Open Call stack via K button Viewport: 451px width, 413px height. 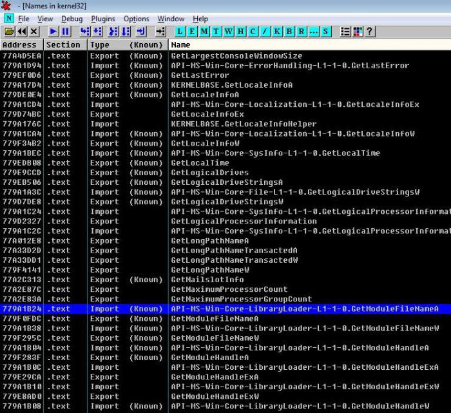[x=277, y=32]
